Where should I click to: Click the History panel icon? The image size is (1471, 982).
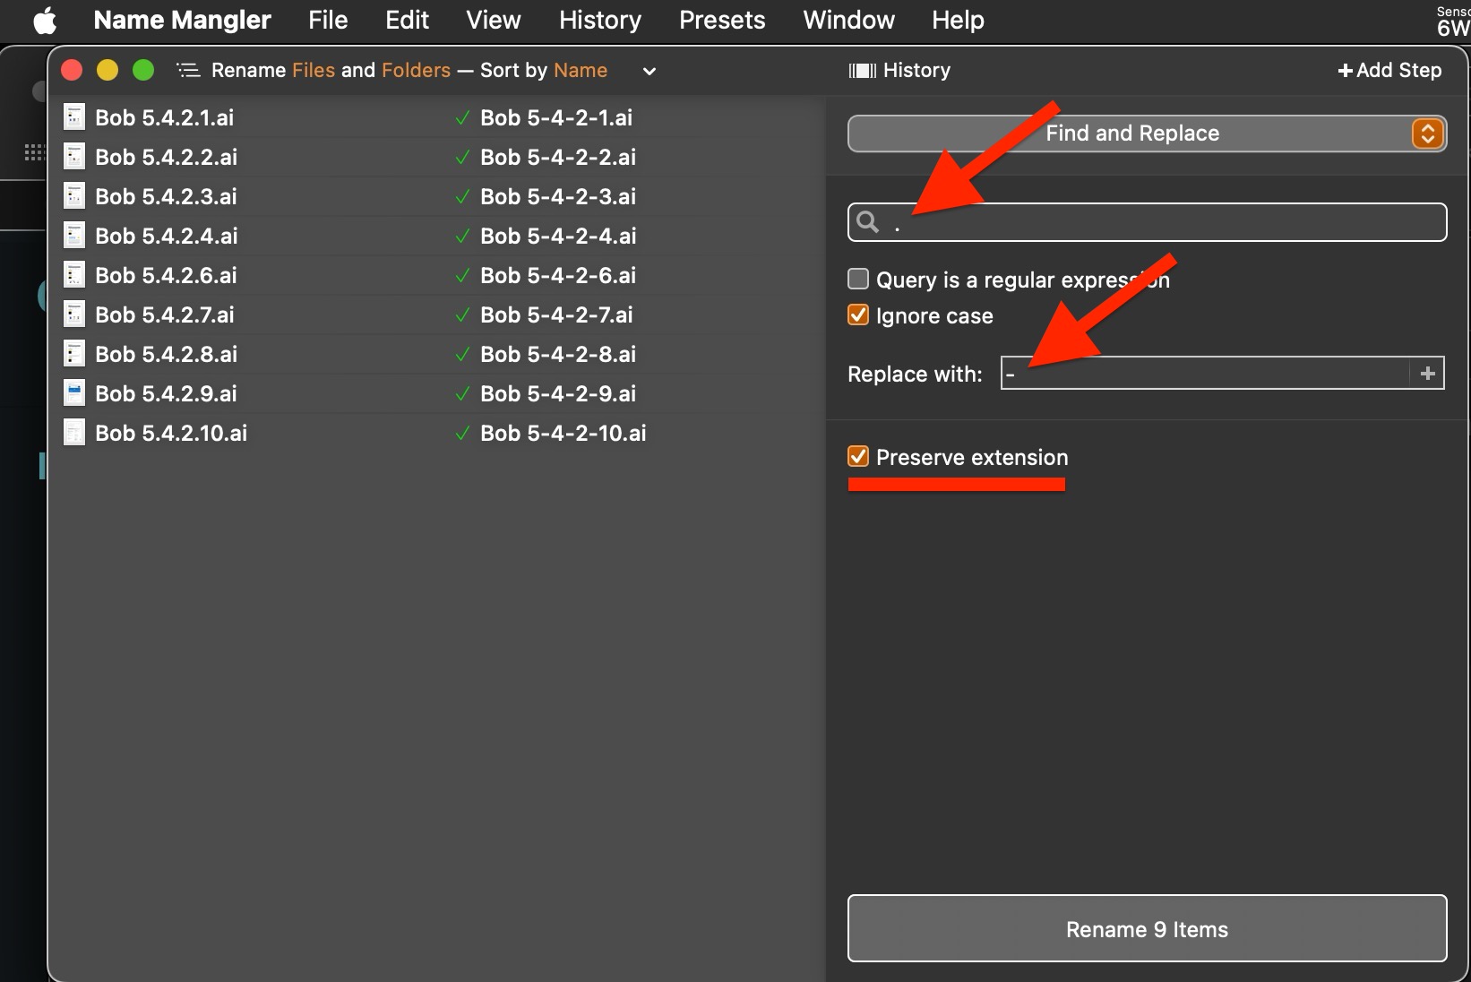(x=862, y=71)
